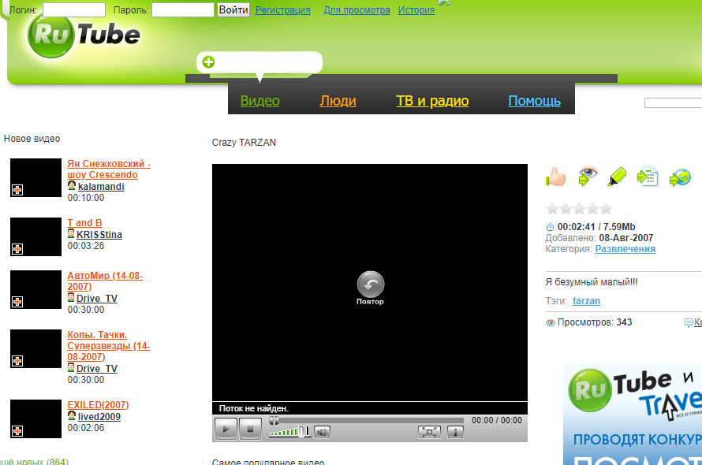Expand the green plus bubble above the menu

(x=208, y=62)
